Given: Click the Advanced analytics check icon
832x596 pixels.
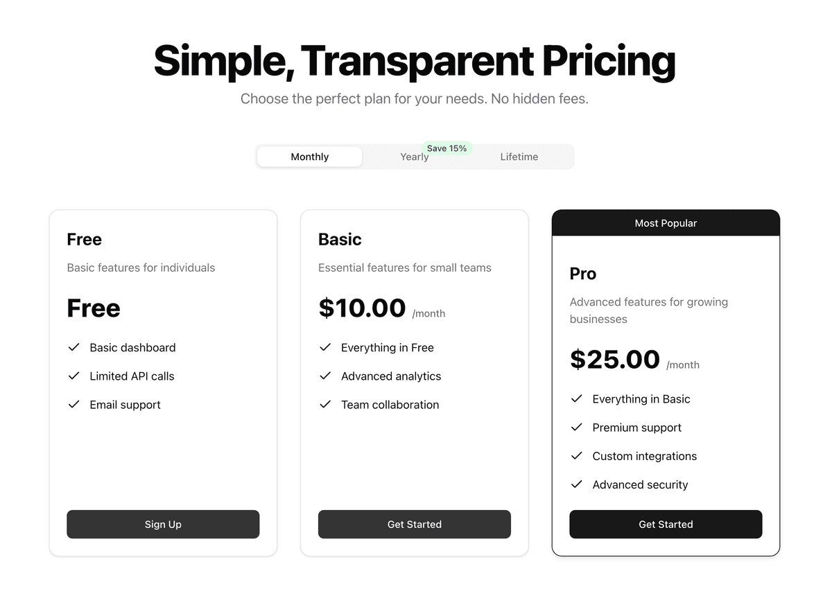Looking at the screenshot, I should point(325,376).
